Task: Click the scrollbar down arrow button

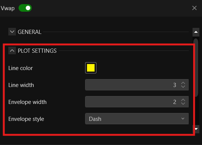Action: point(196,129)
